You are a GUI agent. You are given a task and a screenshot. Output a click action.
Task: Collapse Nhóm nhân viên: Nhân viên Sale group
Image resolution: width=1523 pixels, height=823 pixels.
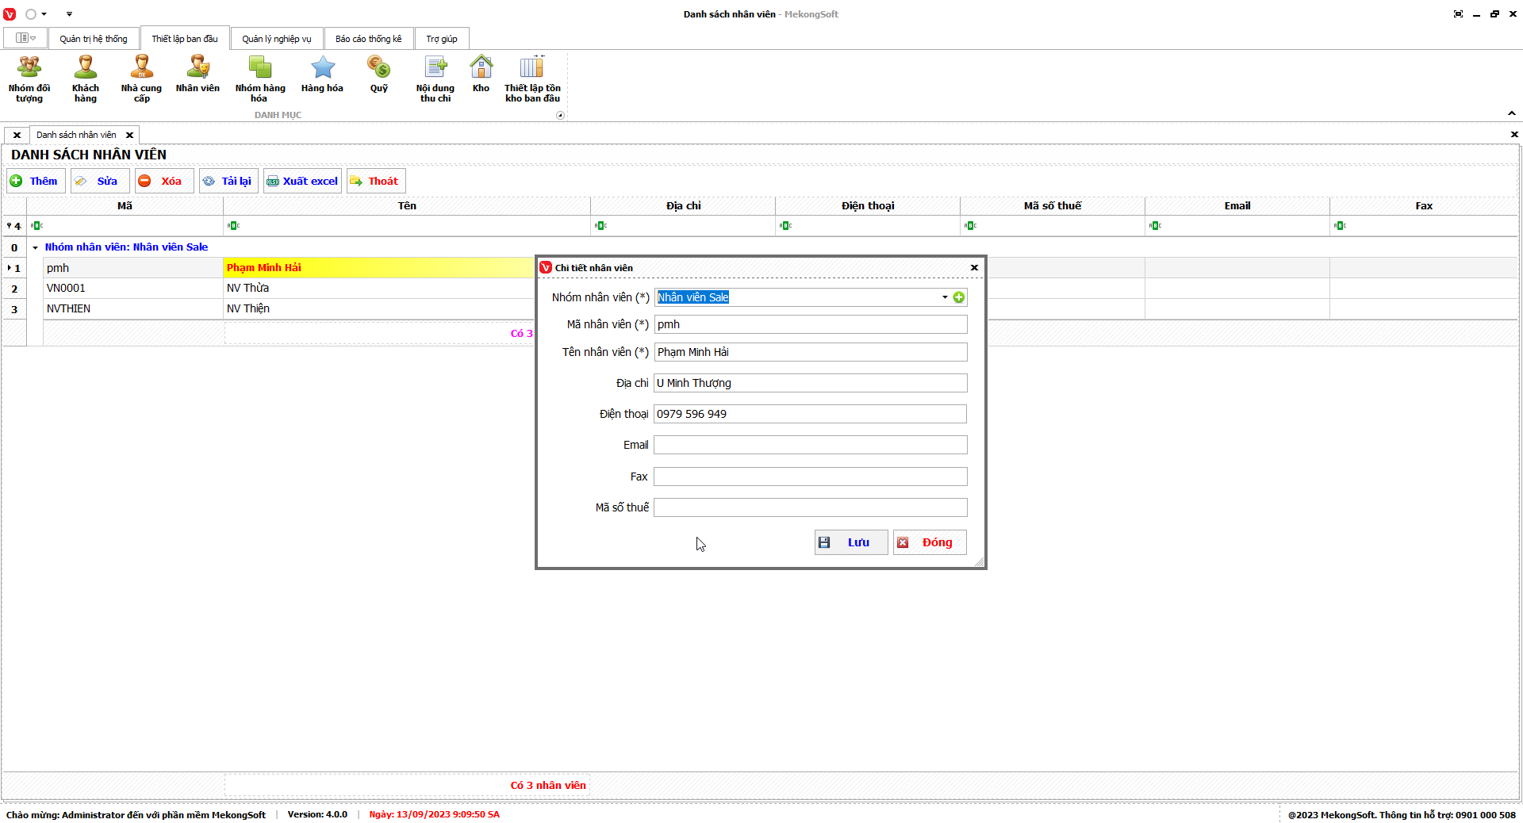tap(35, 247)
